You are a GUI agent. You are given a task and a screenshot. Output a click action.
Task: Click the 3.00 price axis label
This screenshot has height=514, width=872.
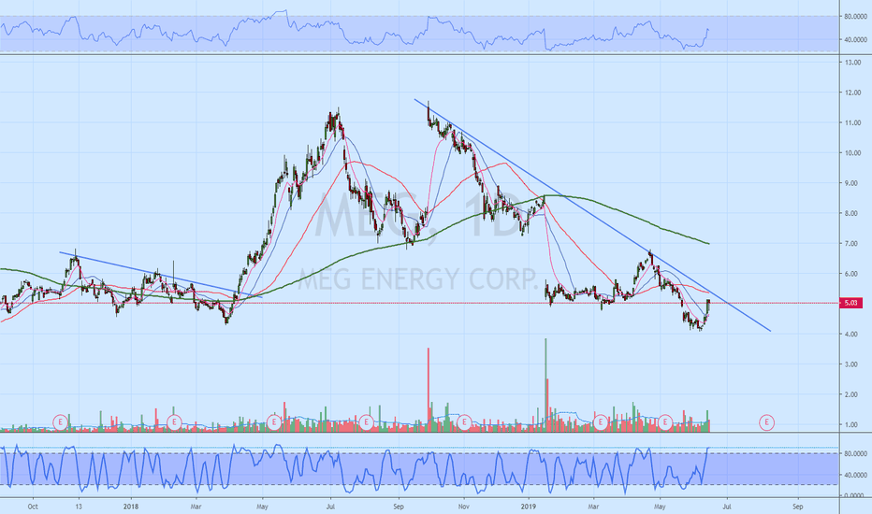tap(853, 364)
